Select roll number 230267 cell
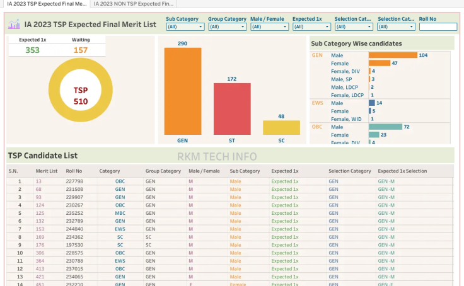 click(x=74, y=205)
